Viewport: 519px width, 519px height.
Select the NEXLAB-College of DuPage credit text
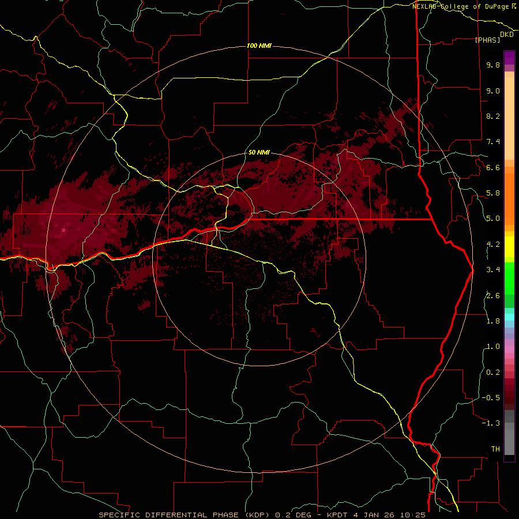pyautogui.click(x=464, y=6)
